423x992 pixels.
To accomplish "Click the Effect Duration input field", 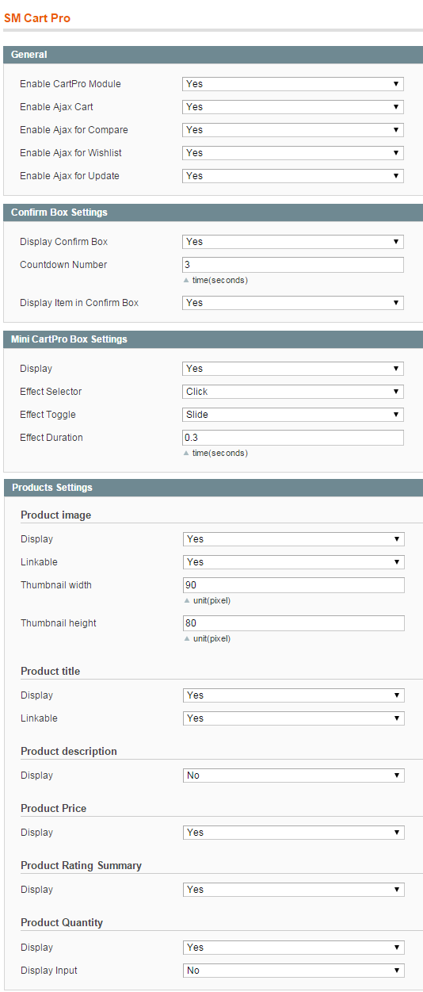I will 293,438.
